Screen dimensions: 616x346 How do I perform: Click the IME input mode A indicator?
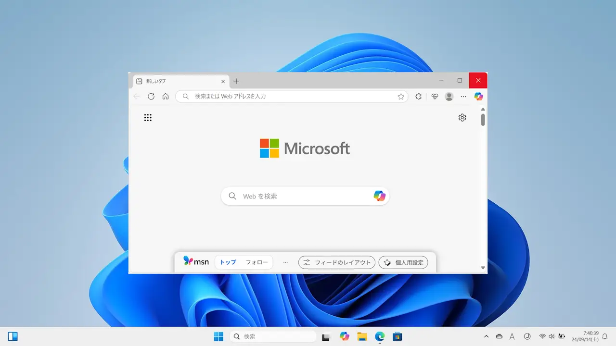[x=512, y=336]
